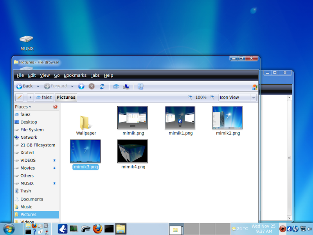Viewport: 313px width, 235px height.
Task: Eject the MUSIX drive in sidebar
Action: click(54, 183)
